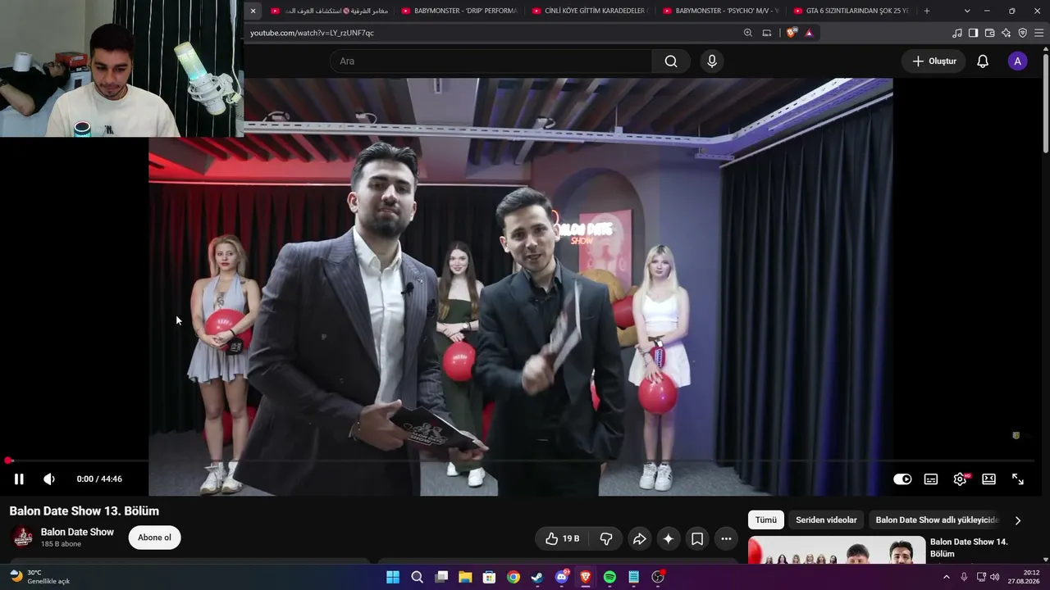
Task: Open Task View on the taskbar
Action: [441, 577]
